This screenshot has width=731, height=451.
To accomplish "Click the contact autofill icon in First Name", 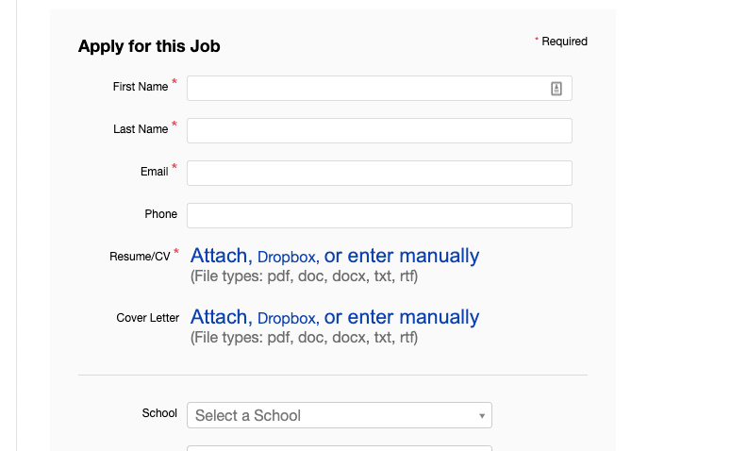I will pos(557,89).
